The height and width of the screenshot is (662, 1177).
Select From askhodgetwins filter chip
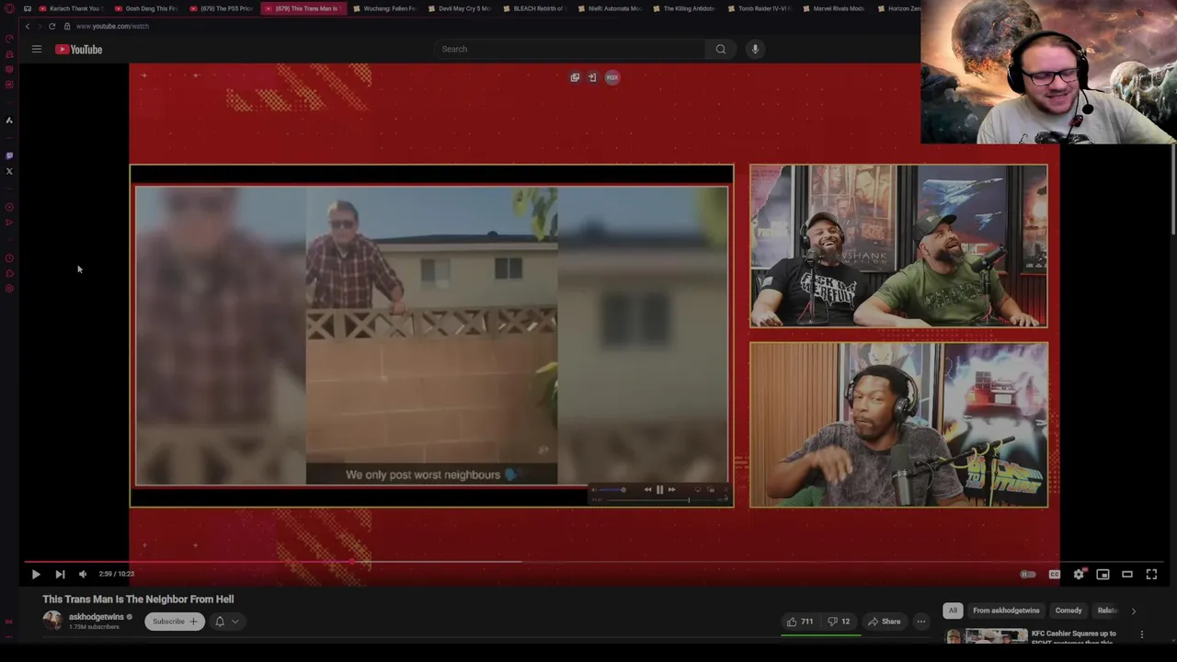point(1006,611)
